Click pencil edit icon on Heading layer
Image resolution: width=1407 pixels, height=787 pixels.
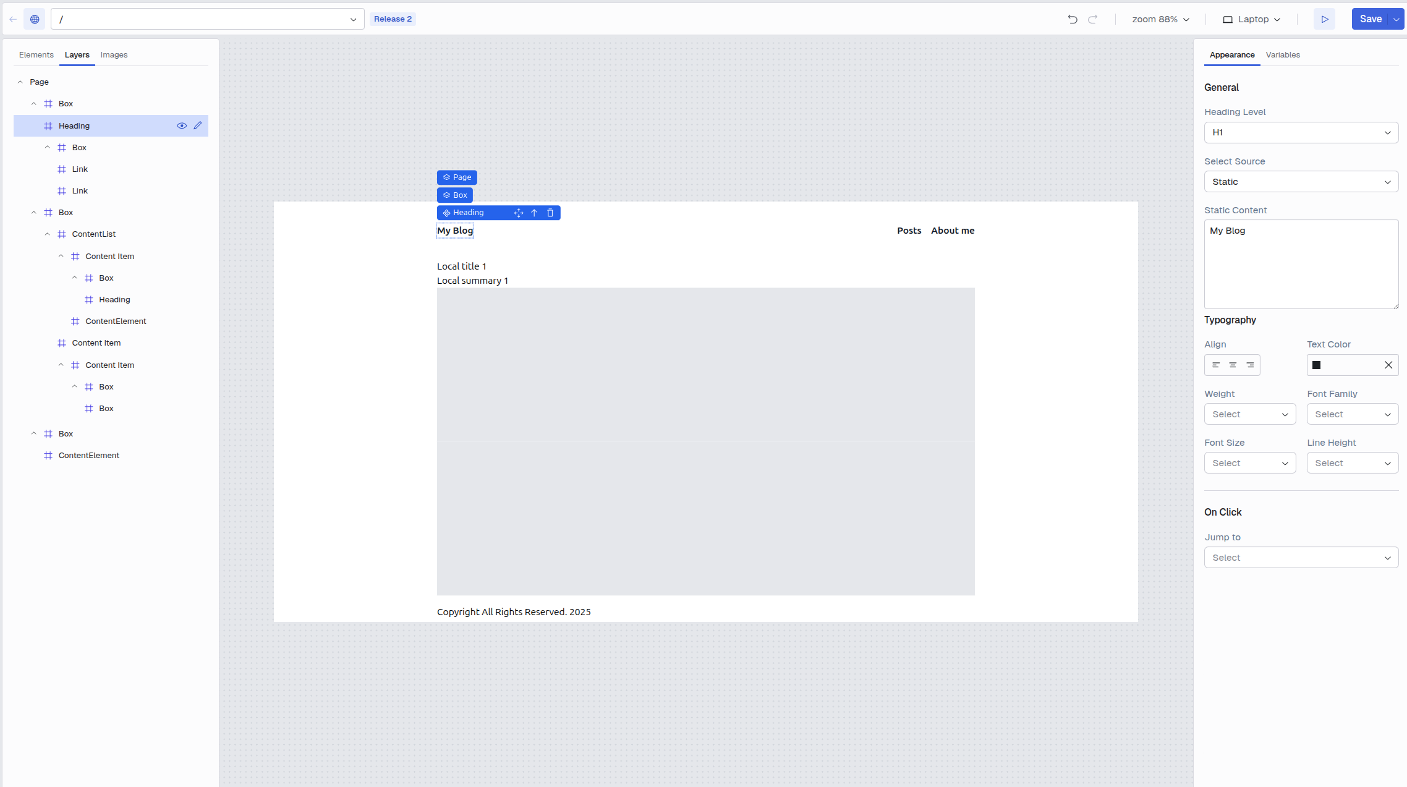pos(198,125)
